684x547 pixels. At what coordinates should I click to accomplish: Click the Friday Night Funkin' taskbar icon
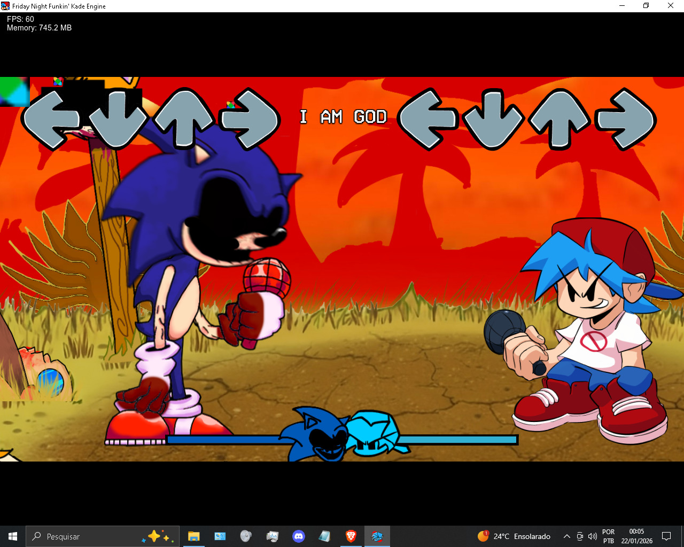coord(377,536)
